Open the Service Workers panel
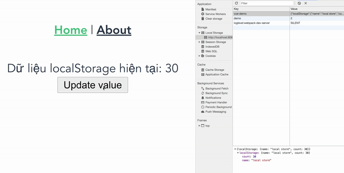The width and height of the screenshot is (344, 173). (215, 14)
